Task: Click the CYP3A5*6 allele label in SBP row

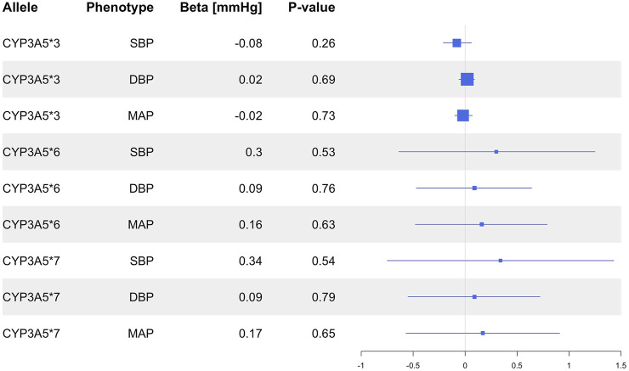Action: 31,152
